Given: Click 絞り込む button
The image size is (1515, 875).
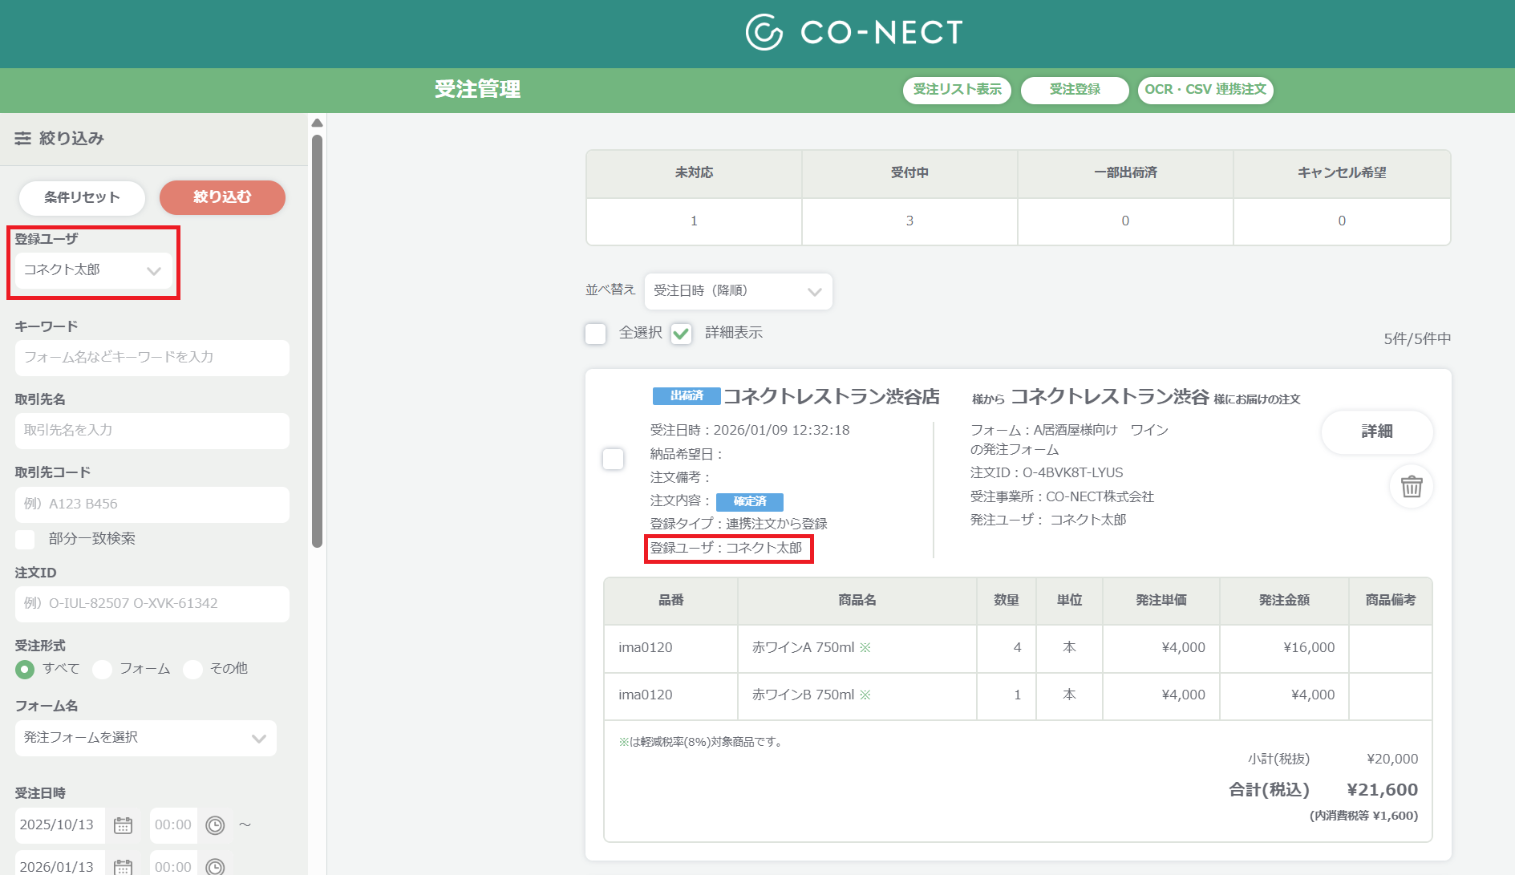Looking at the screenshot, I should point(222,197).
